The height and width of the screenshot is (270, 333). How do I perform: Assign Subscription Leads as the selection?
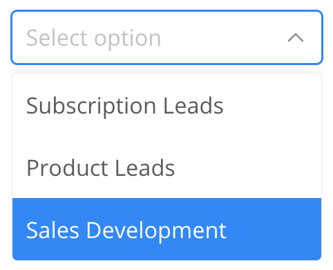click(166, 105)
